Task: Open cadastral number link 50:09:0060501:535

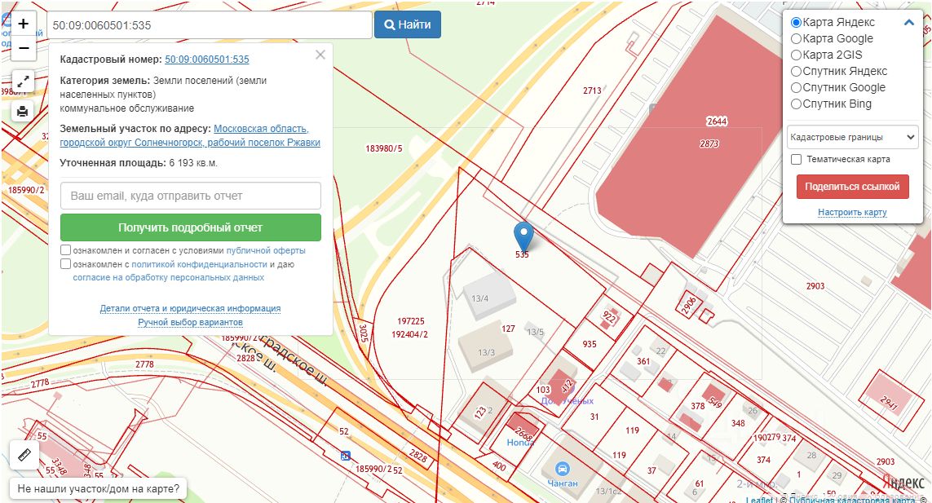Action: (x=207, y=60)
